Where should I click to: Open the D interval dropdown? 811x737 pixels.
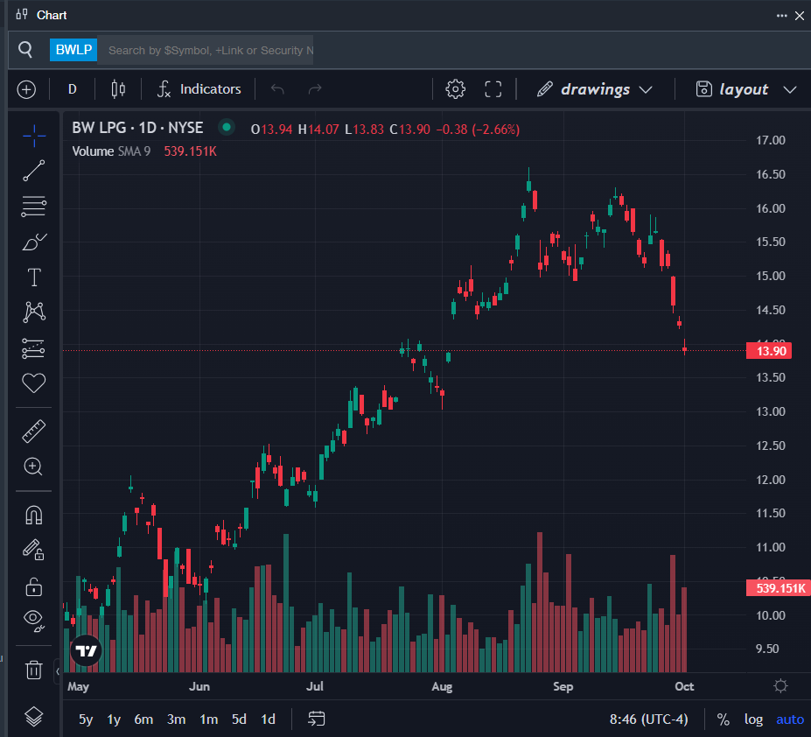pyautogui.click(x=73, y=89)
